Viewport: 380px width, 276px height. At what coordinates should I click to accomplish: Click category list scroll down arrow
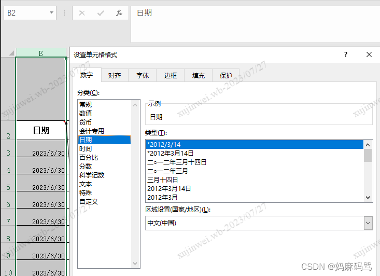(x=135, y=264)
